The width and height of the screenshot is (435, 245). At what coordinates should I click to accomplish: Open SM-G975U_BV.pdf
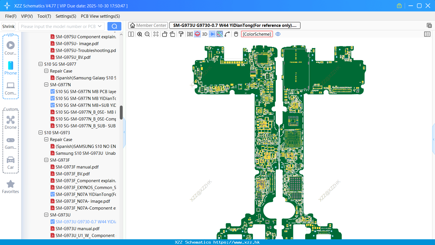(x=73, y=57)
